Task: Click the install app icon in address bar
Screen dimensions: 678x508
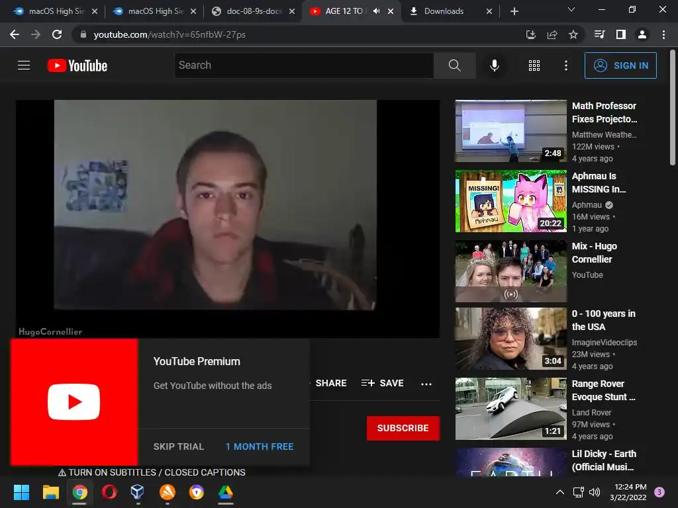Action: point(530,34)
